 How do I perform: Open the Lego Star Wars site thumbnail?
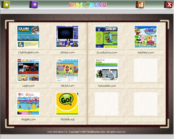coord(28,70)
